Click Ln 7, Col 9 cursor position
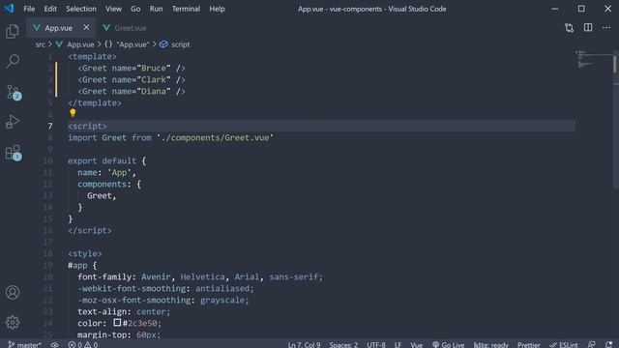Image resolution: width=619 pixels, height=348 pixels. pyautogui.click(x=304, y=344)
